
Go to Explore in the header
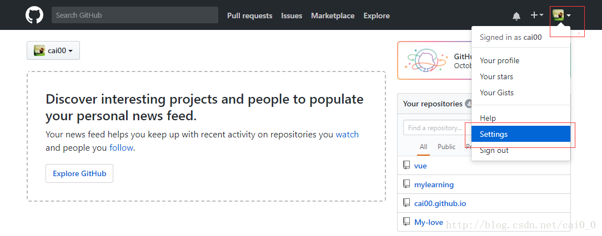(377, 16)
